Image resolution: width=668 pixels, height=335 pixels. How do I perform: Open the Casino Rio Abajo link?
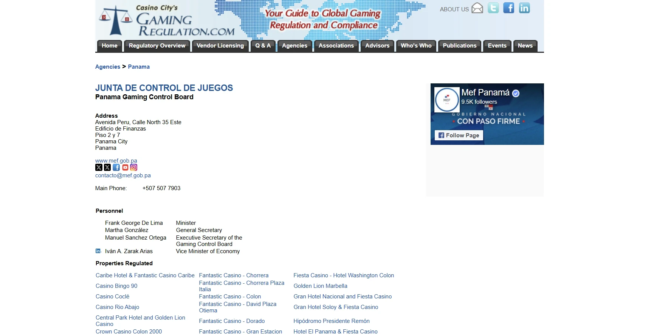(118, 307)
